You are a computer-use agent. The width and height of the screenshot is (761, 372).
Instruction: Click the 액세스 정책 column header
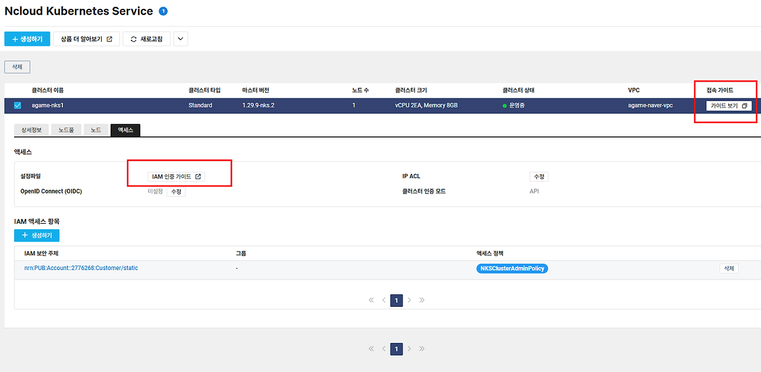(490, 253)
